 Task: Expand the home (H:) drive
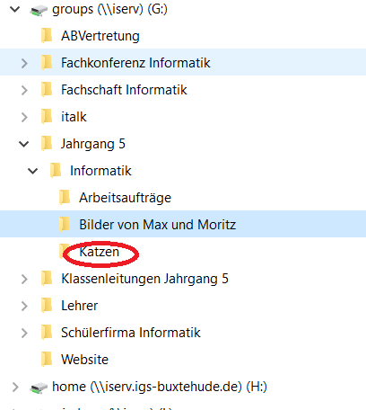tap(15, 387)
